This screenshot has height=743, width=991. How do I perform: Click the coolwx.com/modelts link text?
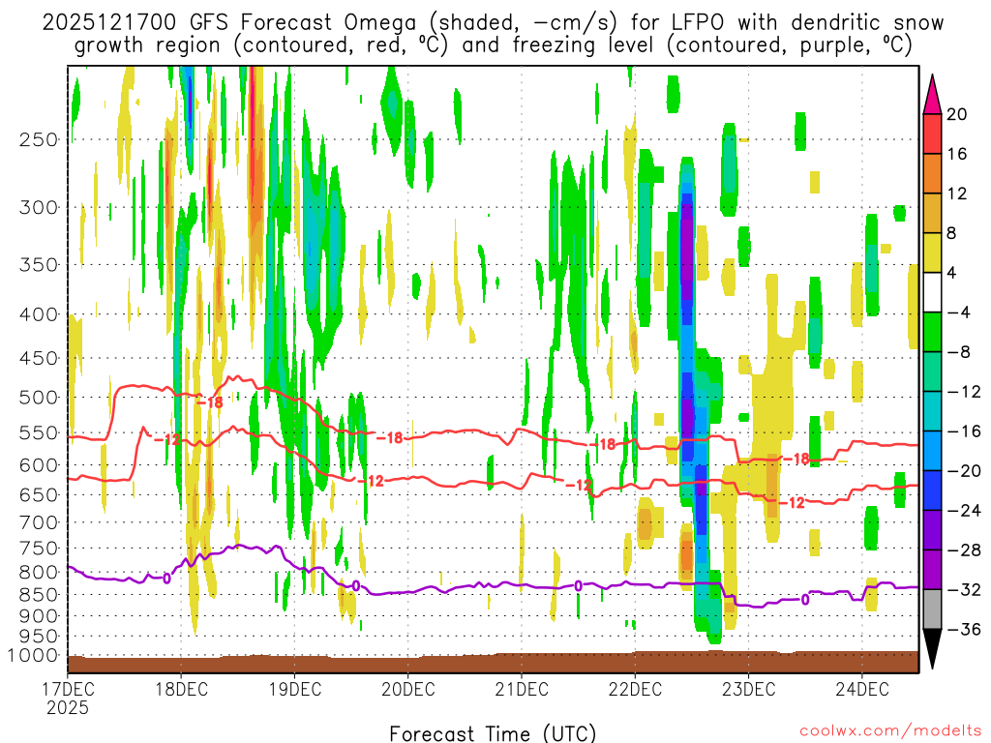[x=890, y=731]
